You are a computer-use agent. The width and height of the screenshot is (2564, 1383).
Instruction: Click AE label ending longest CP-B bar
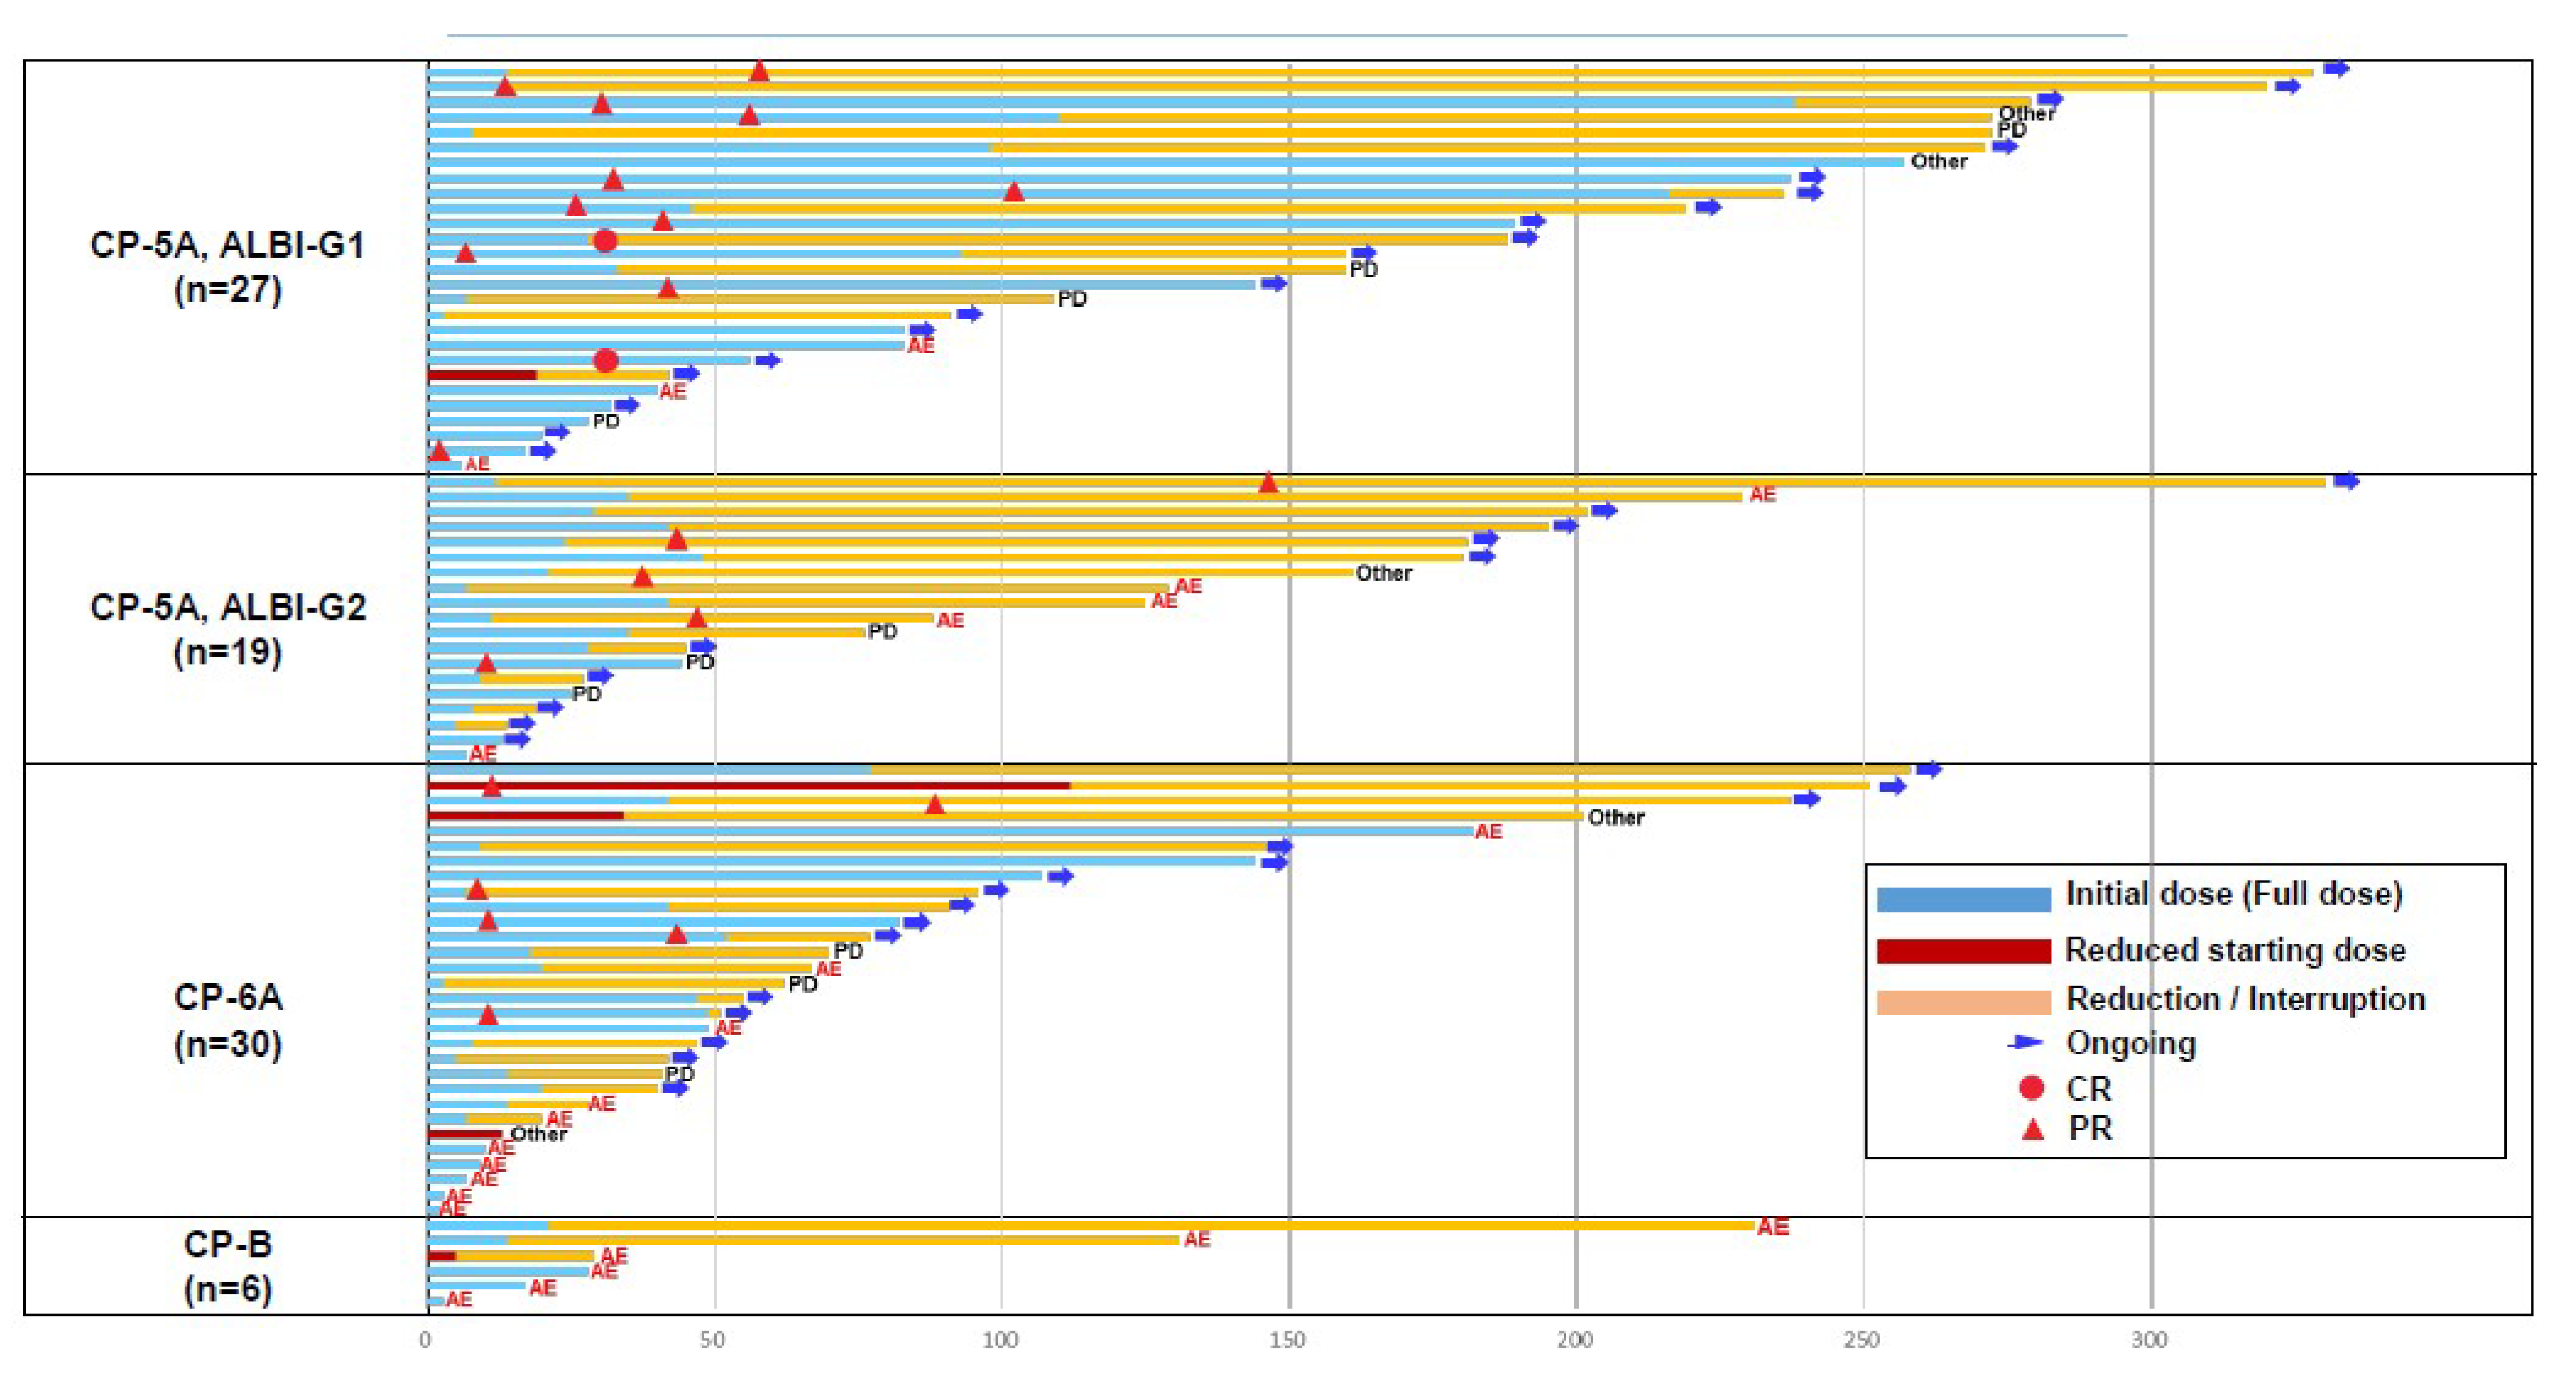coord(1773,1227)
